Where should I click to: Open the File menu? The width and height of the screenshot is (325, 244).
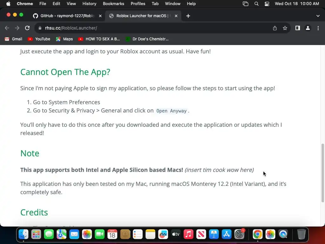[43, 4]
